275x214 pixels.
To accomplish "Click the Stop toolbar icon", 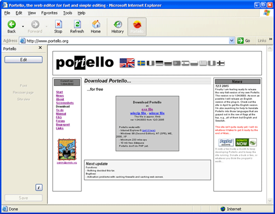I will 58,24.
